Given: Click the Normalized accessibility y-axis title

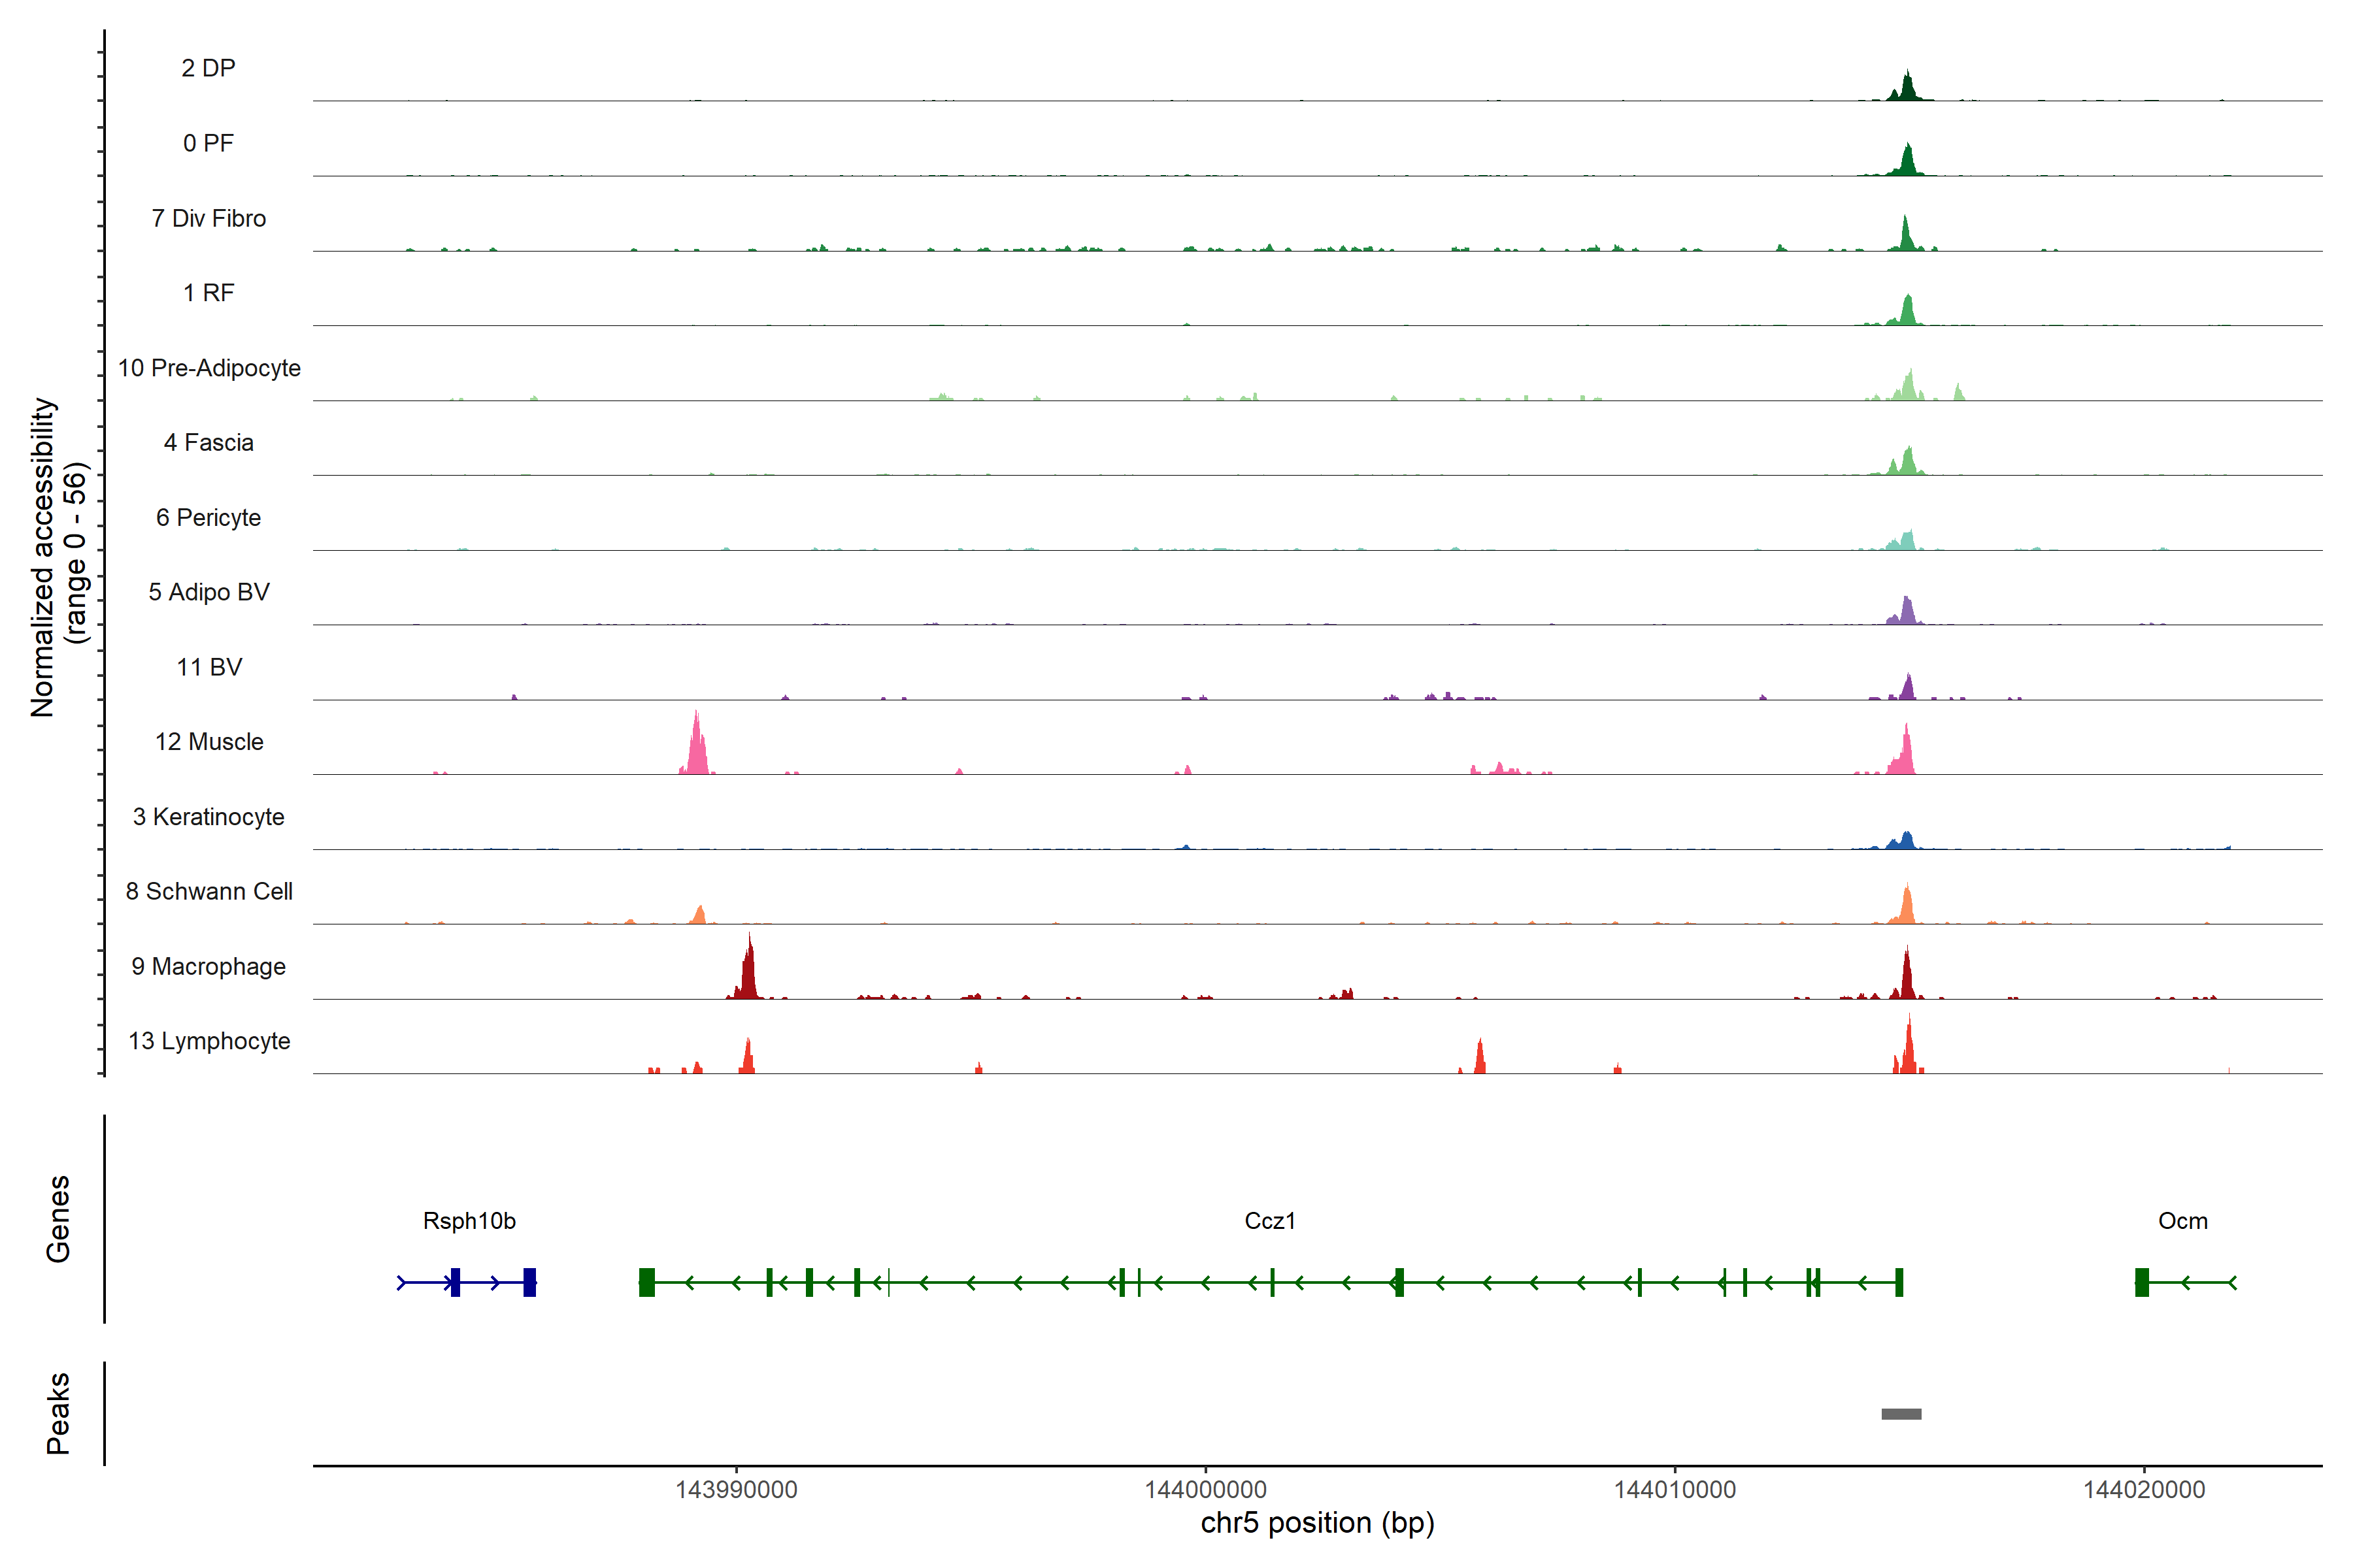Looking at the screenshot, I should [43, 557].
